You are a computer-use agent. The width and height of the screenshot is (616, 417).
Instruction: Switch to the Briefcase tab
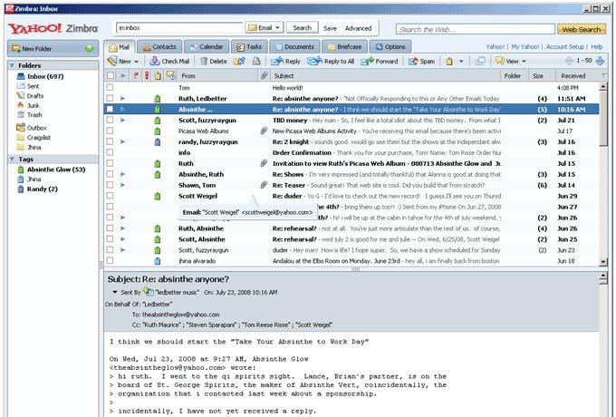pyautogui.click(x=344, y=47)
